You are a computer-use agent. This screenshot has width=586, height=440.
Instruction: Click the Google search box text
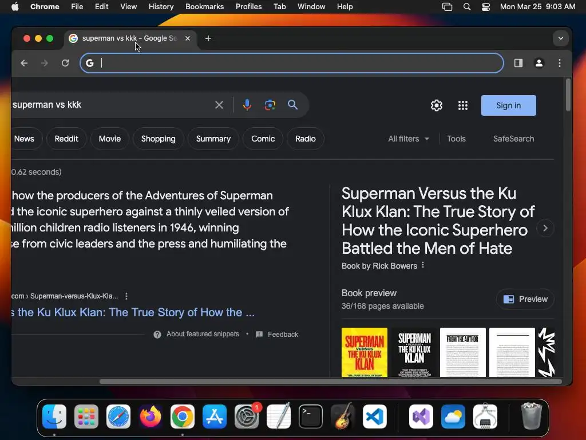click(x=47, y=105)
